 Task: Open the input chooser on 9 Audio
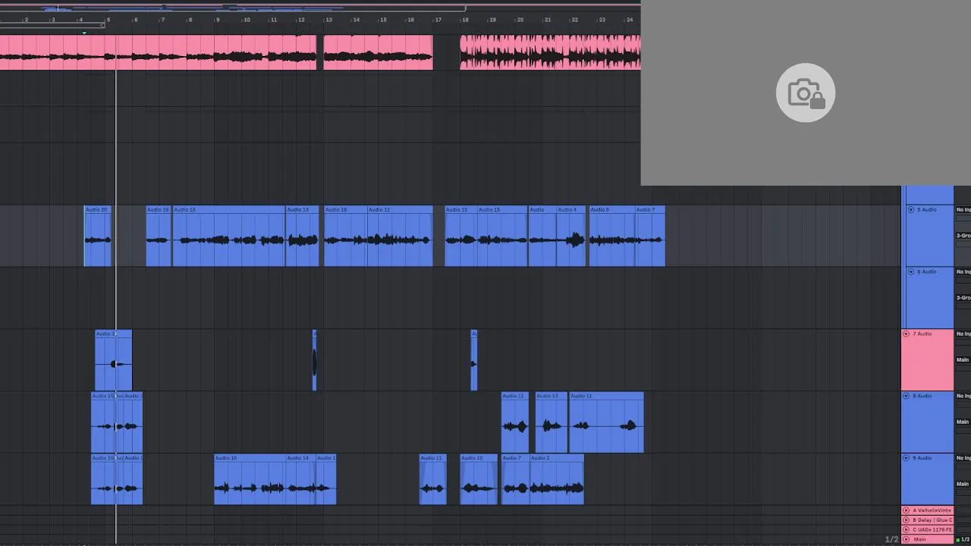coord(963,458)
